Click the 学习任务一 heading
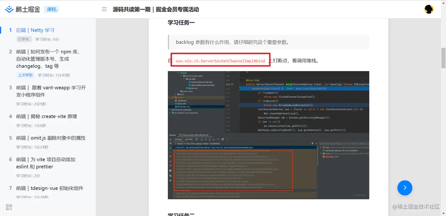This screenshot has width=446, height=216. (x=181, y=23)
